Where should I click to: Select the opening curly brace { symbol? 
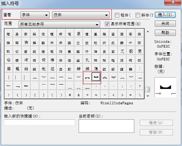pyautogui.click(x=35, y=95)
